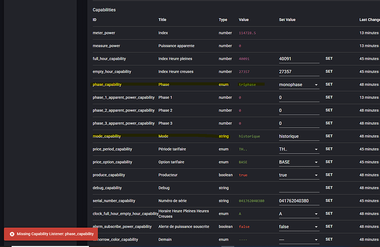
Task: Dismiss the Missing Capability Listener error icon
Action: pos(12,234)
